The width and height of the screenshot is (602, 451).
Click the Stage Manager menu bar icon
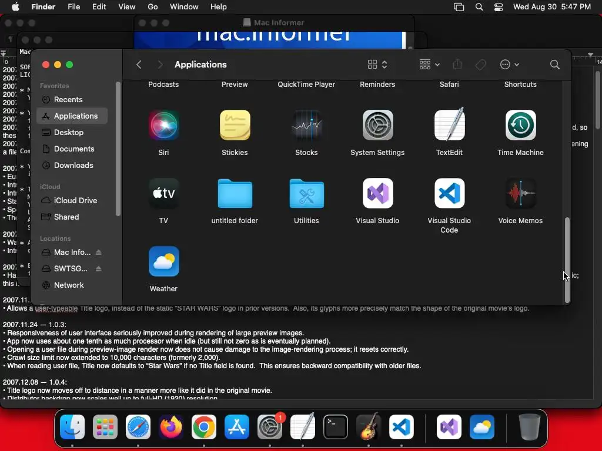pyautogui.click(x=459, y=6)
